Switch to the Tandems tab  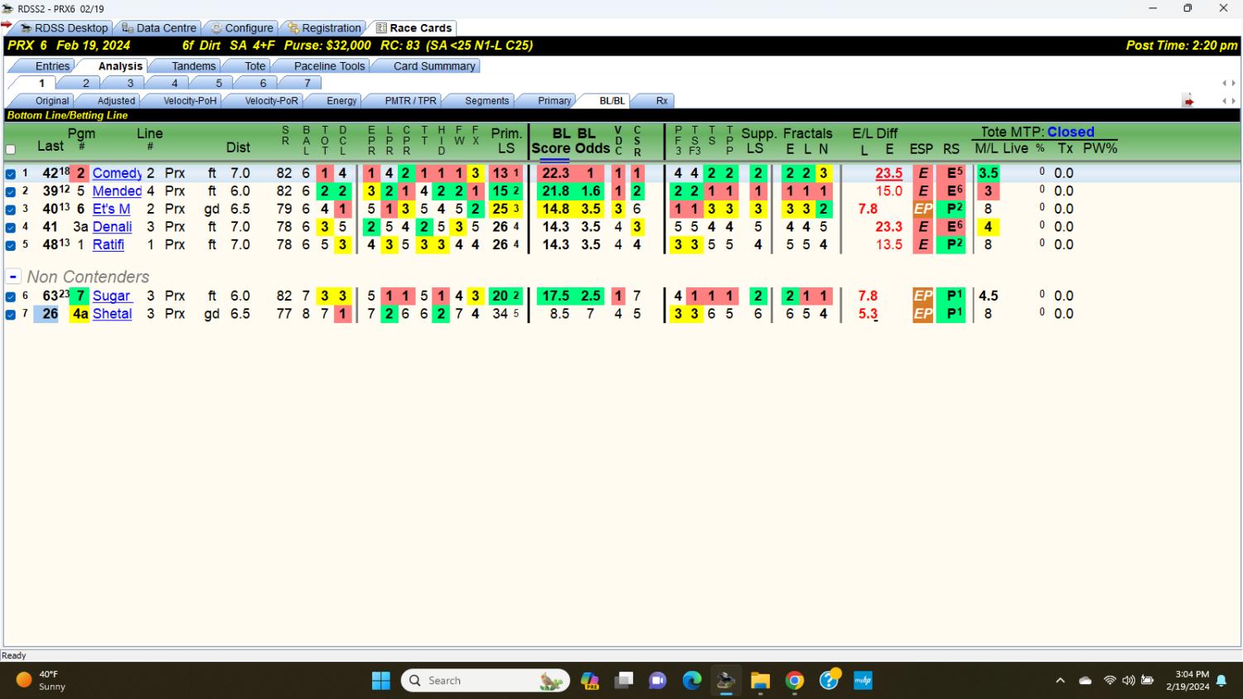coord(193,66)
